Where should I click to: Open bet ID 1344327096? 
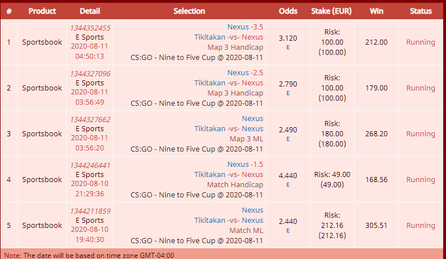point(90,74)
